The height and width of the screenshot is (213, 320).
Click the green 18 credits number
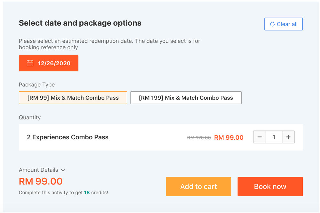pyautogui.click(x=87, y=193)
